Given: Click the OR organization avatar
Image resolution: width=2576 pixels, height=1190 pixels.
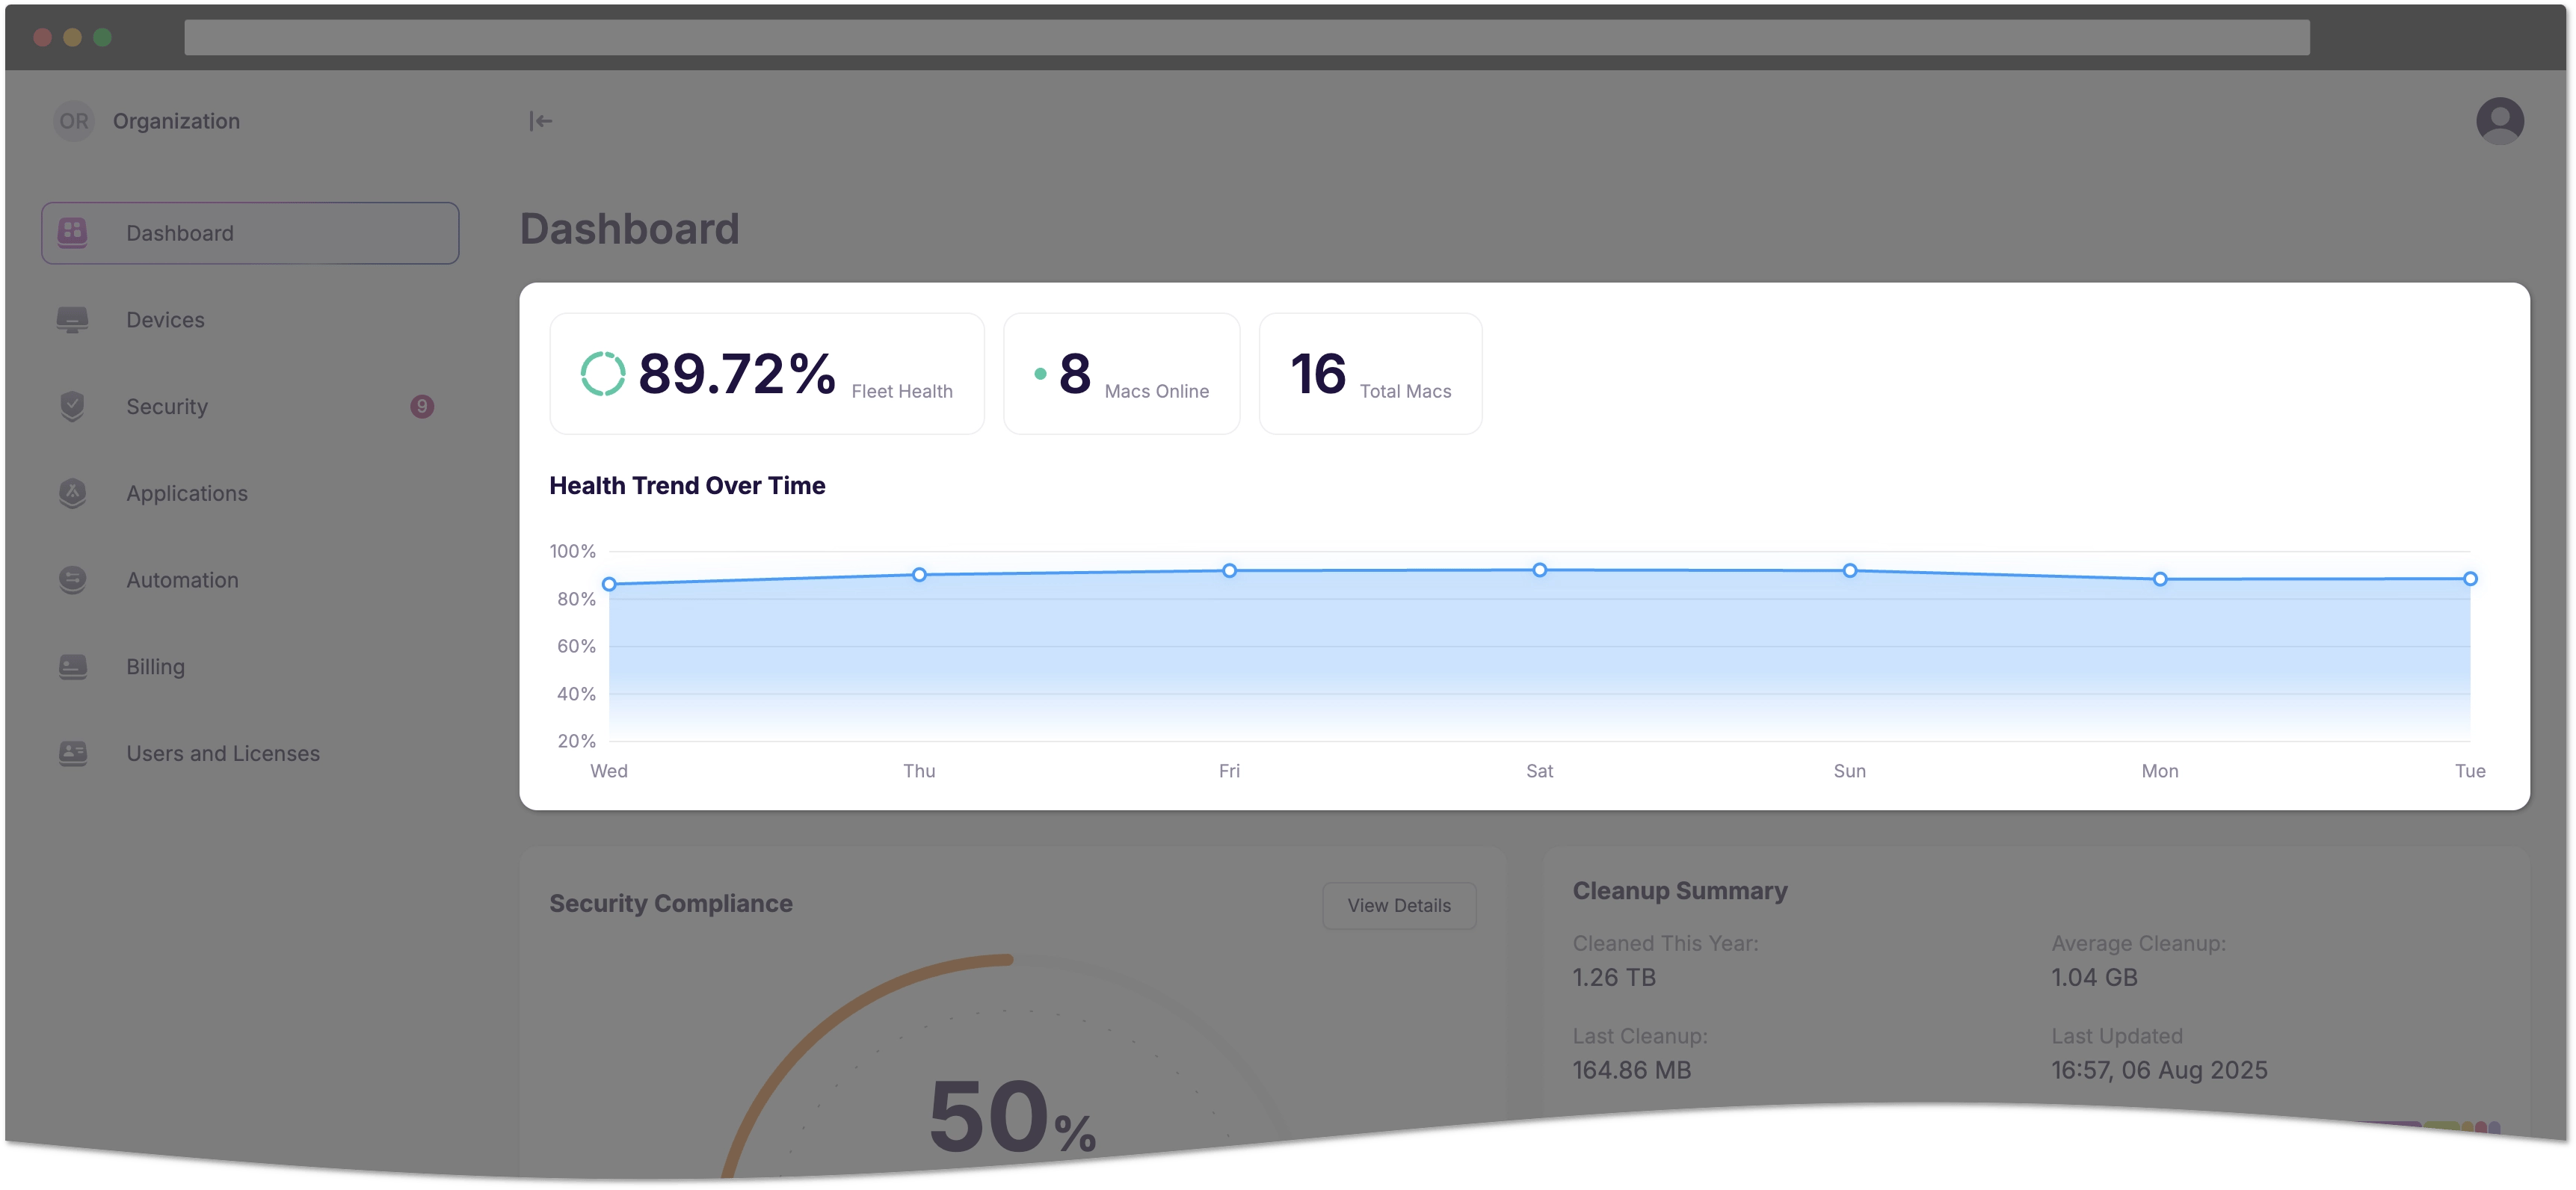Looking at the screenshot, I should click(x=73, y=121).
